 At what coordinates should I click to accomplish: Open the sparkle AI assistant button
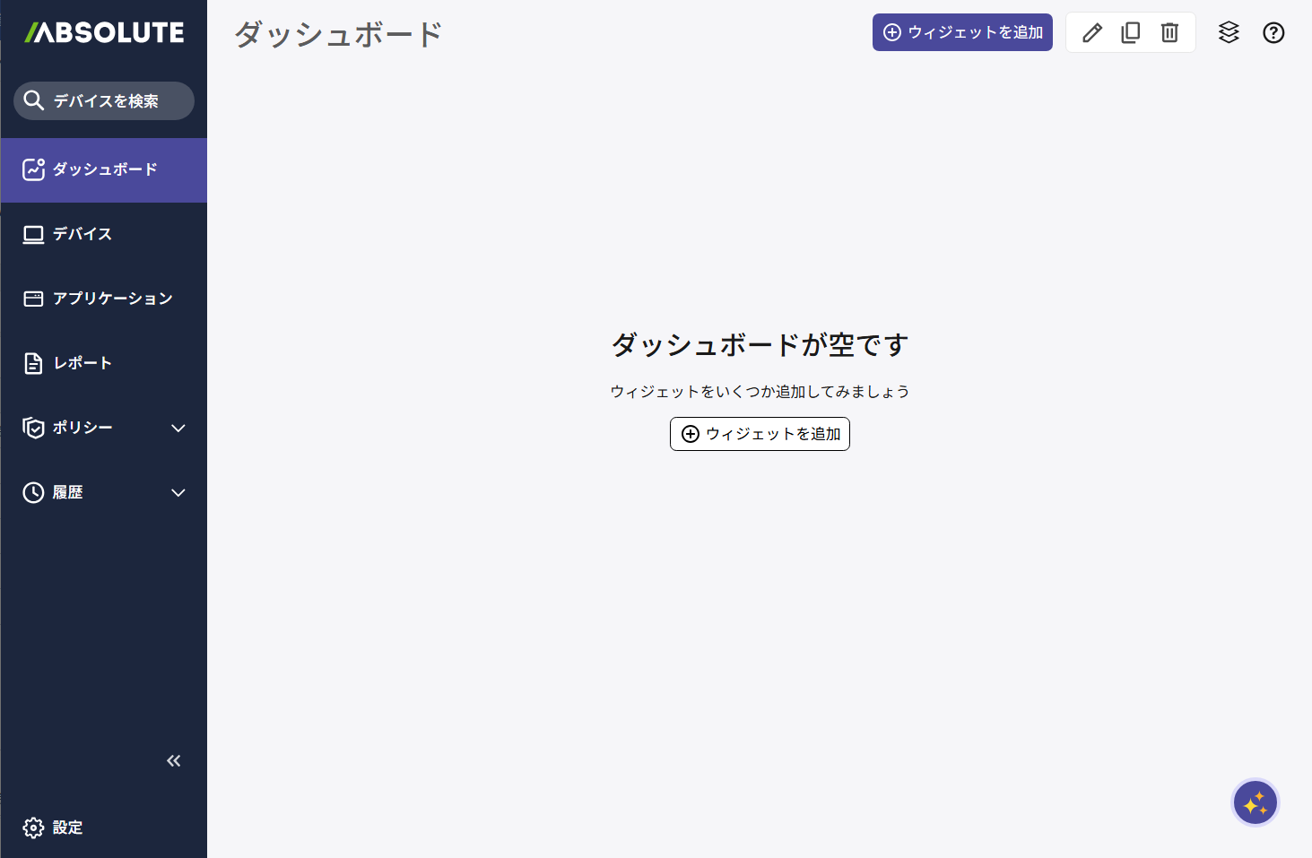(1255, 802)
